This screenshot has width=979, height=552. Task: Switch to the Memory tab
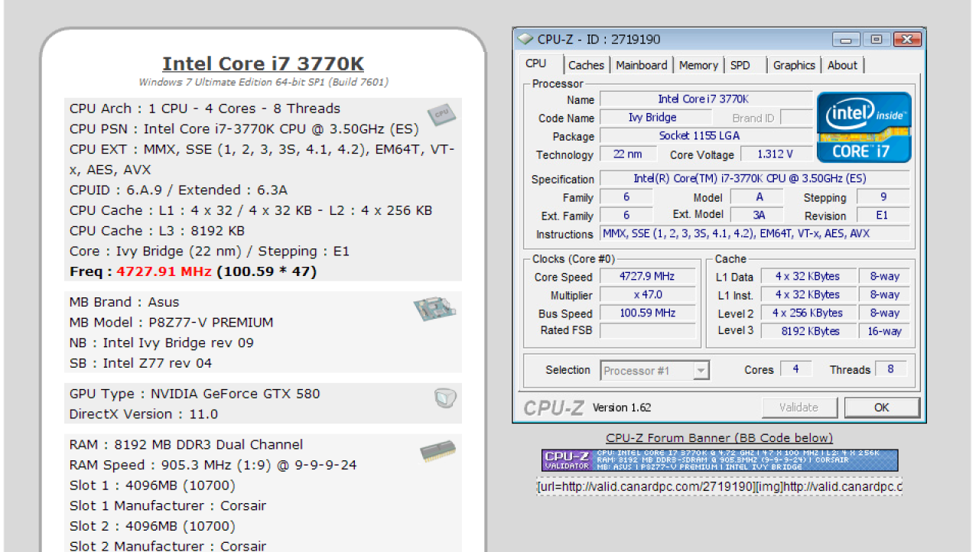coord(698,66)
